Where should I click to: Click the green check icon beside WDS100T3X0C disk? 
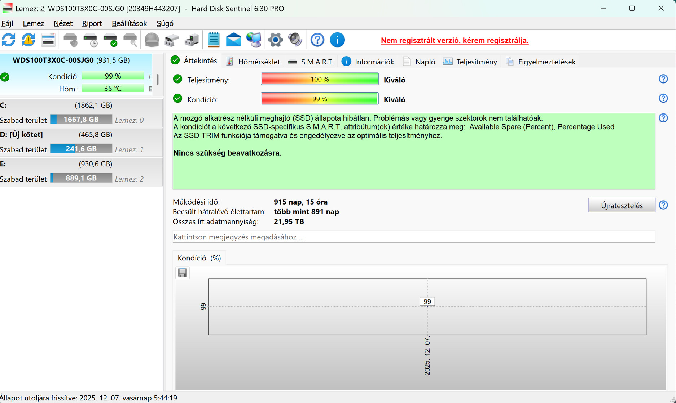[5, 77]
